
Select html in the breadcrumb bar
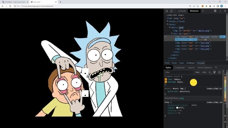click(x=167, y=63)
